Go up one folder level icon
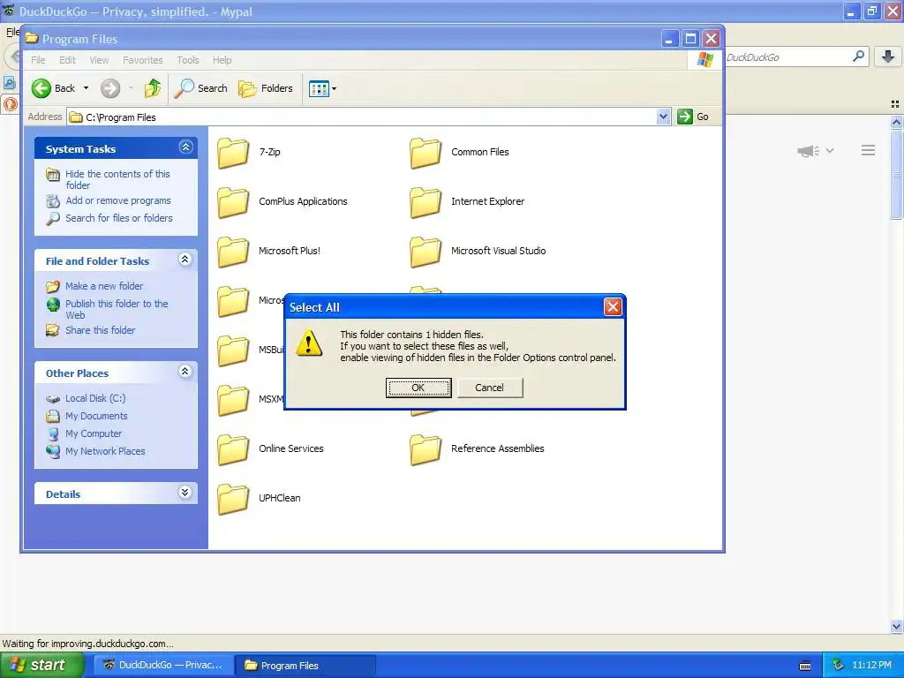904x678 pixels. 153,88
